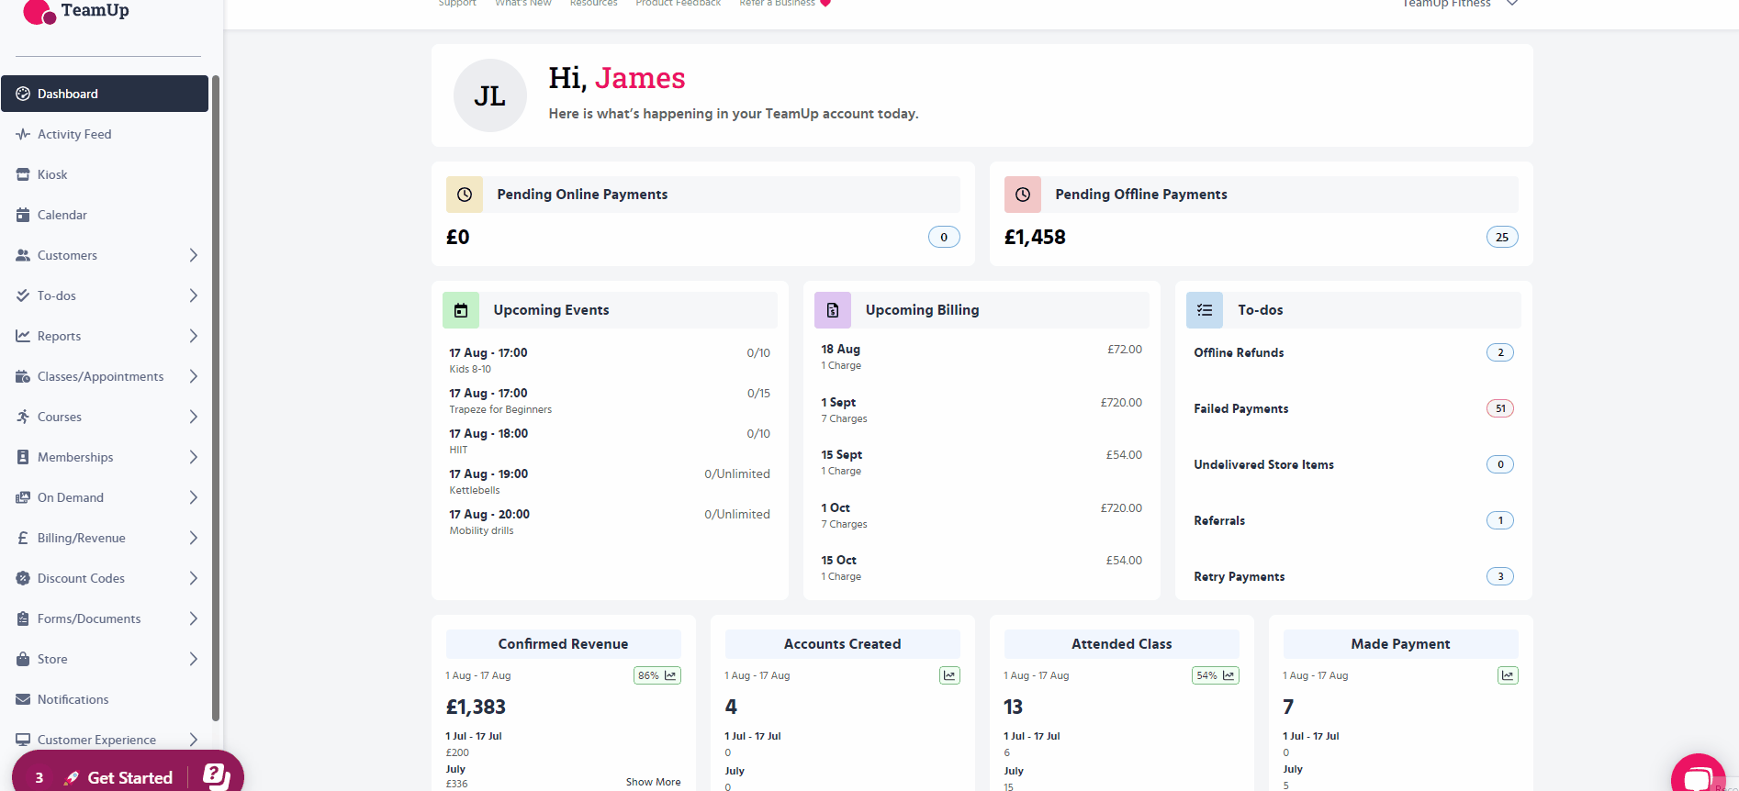Screen dimensions: 1739x791
Task: Open chart icon in Made Payment card
Action: [x=1508, y=675]
